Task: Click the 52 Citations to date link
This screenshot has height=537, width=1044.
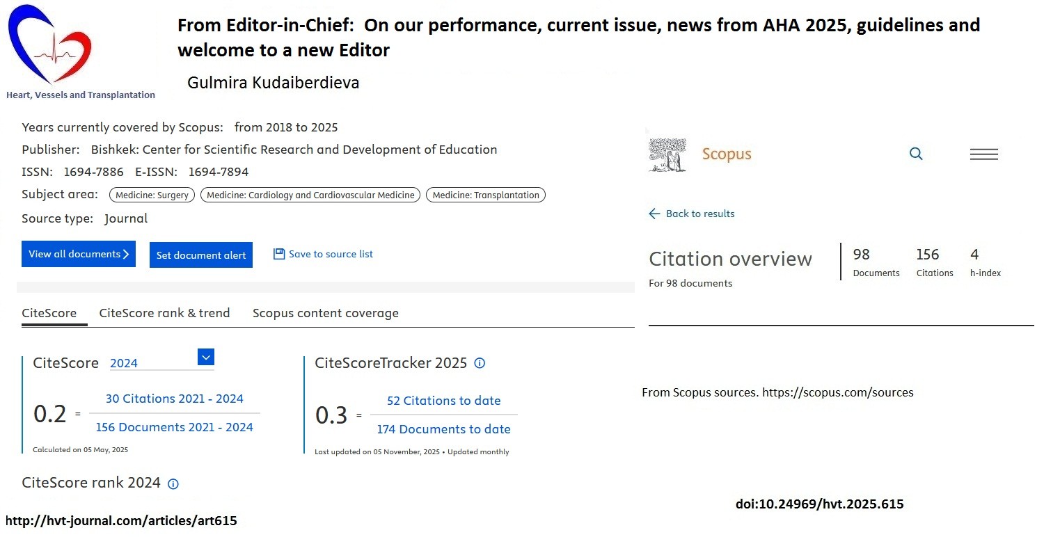Action: (x=443, y=401)
